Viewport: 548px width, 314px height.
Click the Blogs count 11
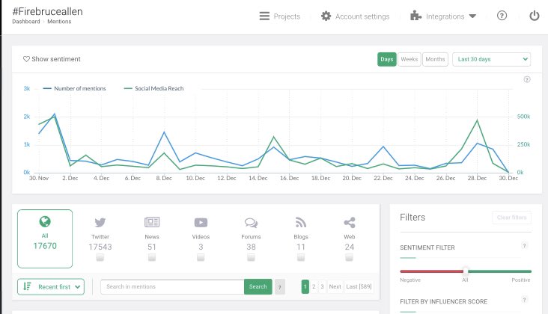pos(300,247)
